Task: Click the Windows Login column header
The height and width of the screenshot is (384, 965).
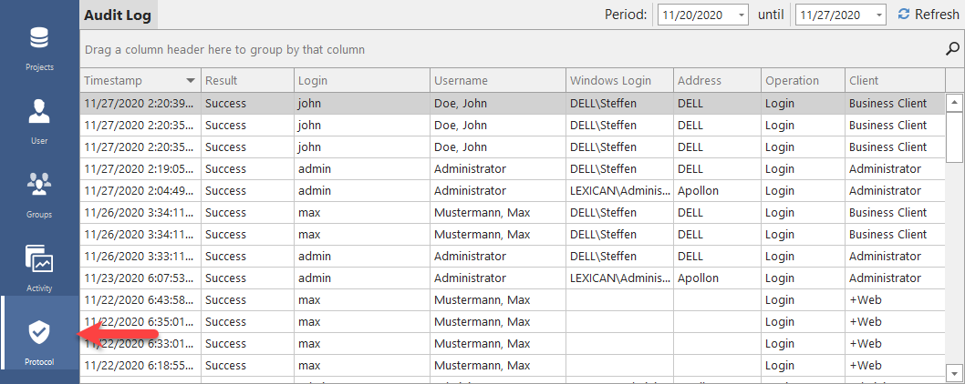Action: tap(618, 81)
